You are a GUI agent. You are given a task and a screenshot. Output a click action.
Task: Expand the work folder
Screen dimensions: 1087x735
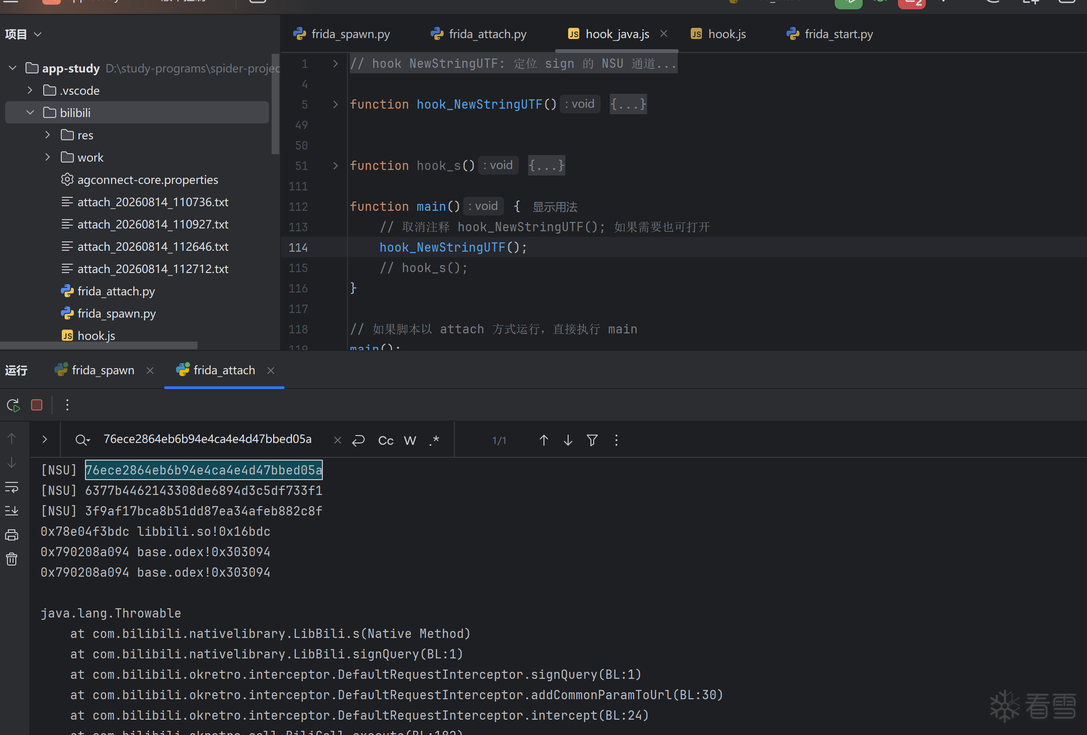(48, 157)
